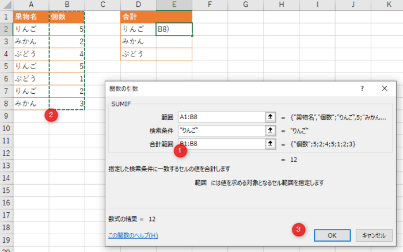Select column F header
403x252 pixels.
[x=210, y=5]
